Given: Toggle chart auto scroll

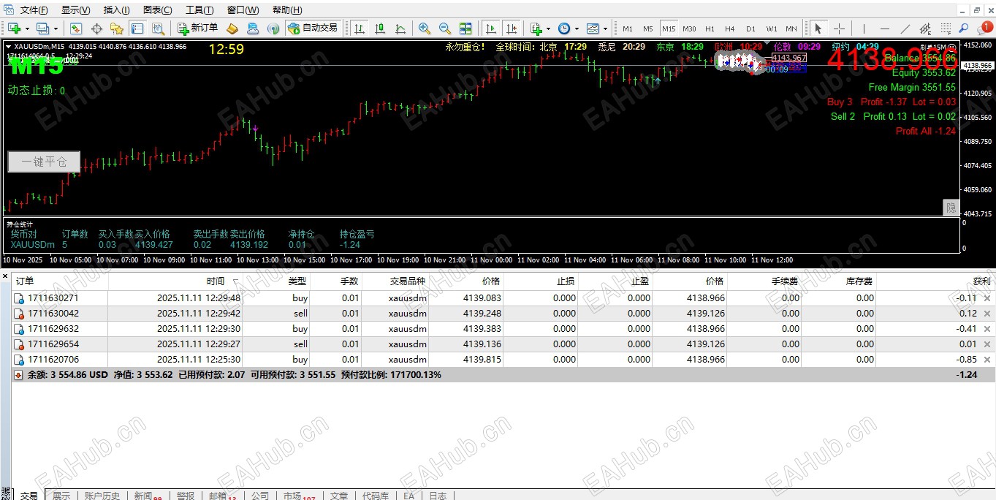Looking at the screenshot, I should pyautogui.click(x=490, y=29).
